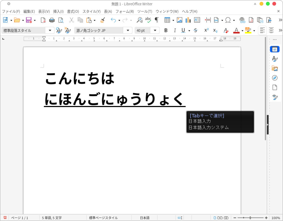
Task: Select 日本語入力システム conversion candidate
Action: 209,127
